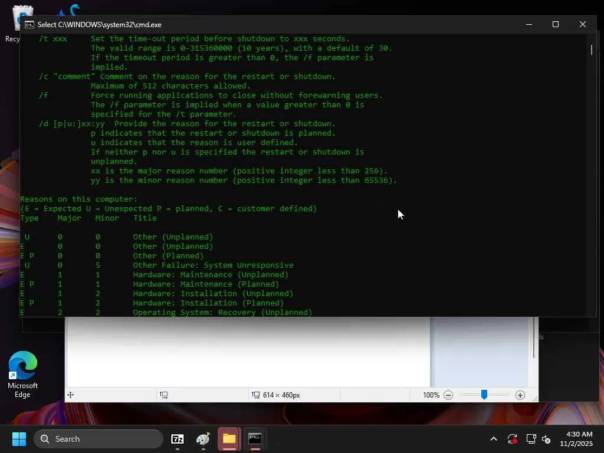Click the "Minor" column header text
604x453 pixels.
[x=107, y=218]
